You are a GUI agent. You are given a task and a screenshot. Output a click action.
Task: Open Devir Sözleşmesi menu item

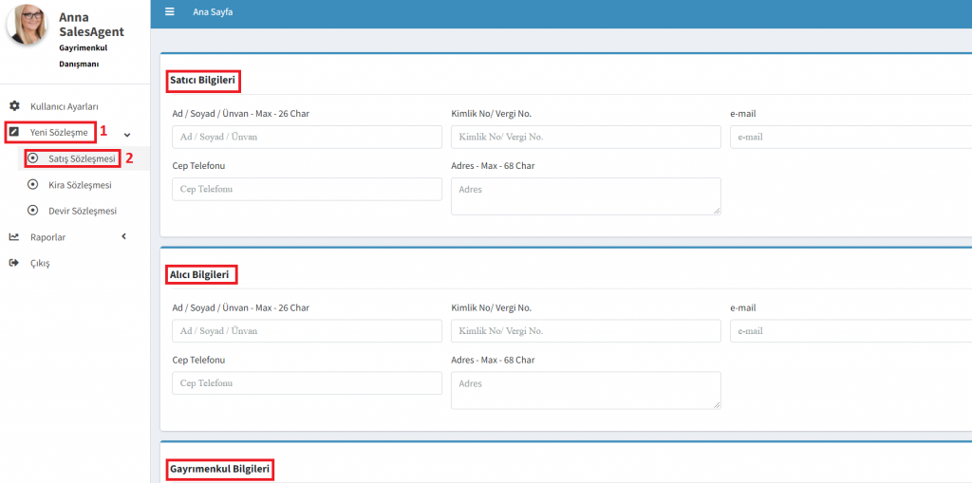tap(83, 211)
